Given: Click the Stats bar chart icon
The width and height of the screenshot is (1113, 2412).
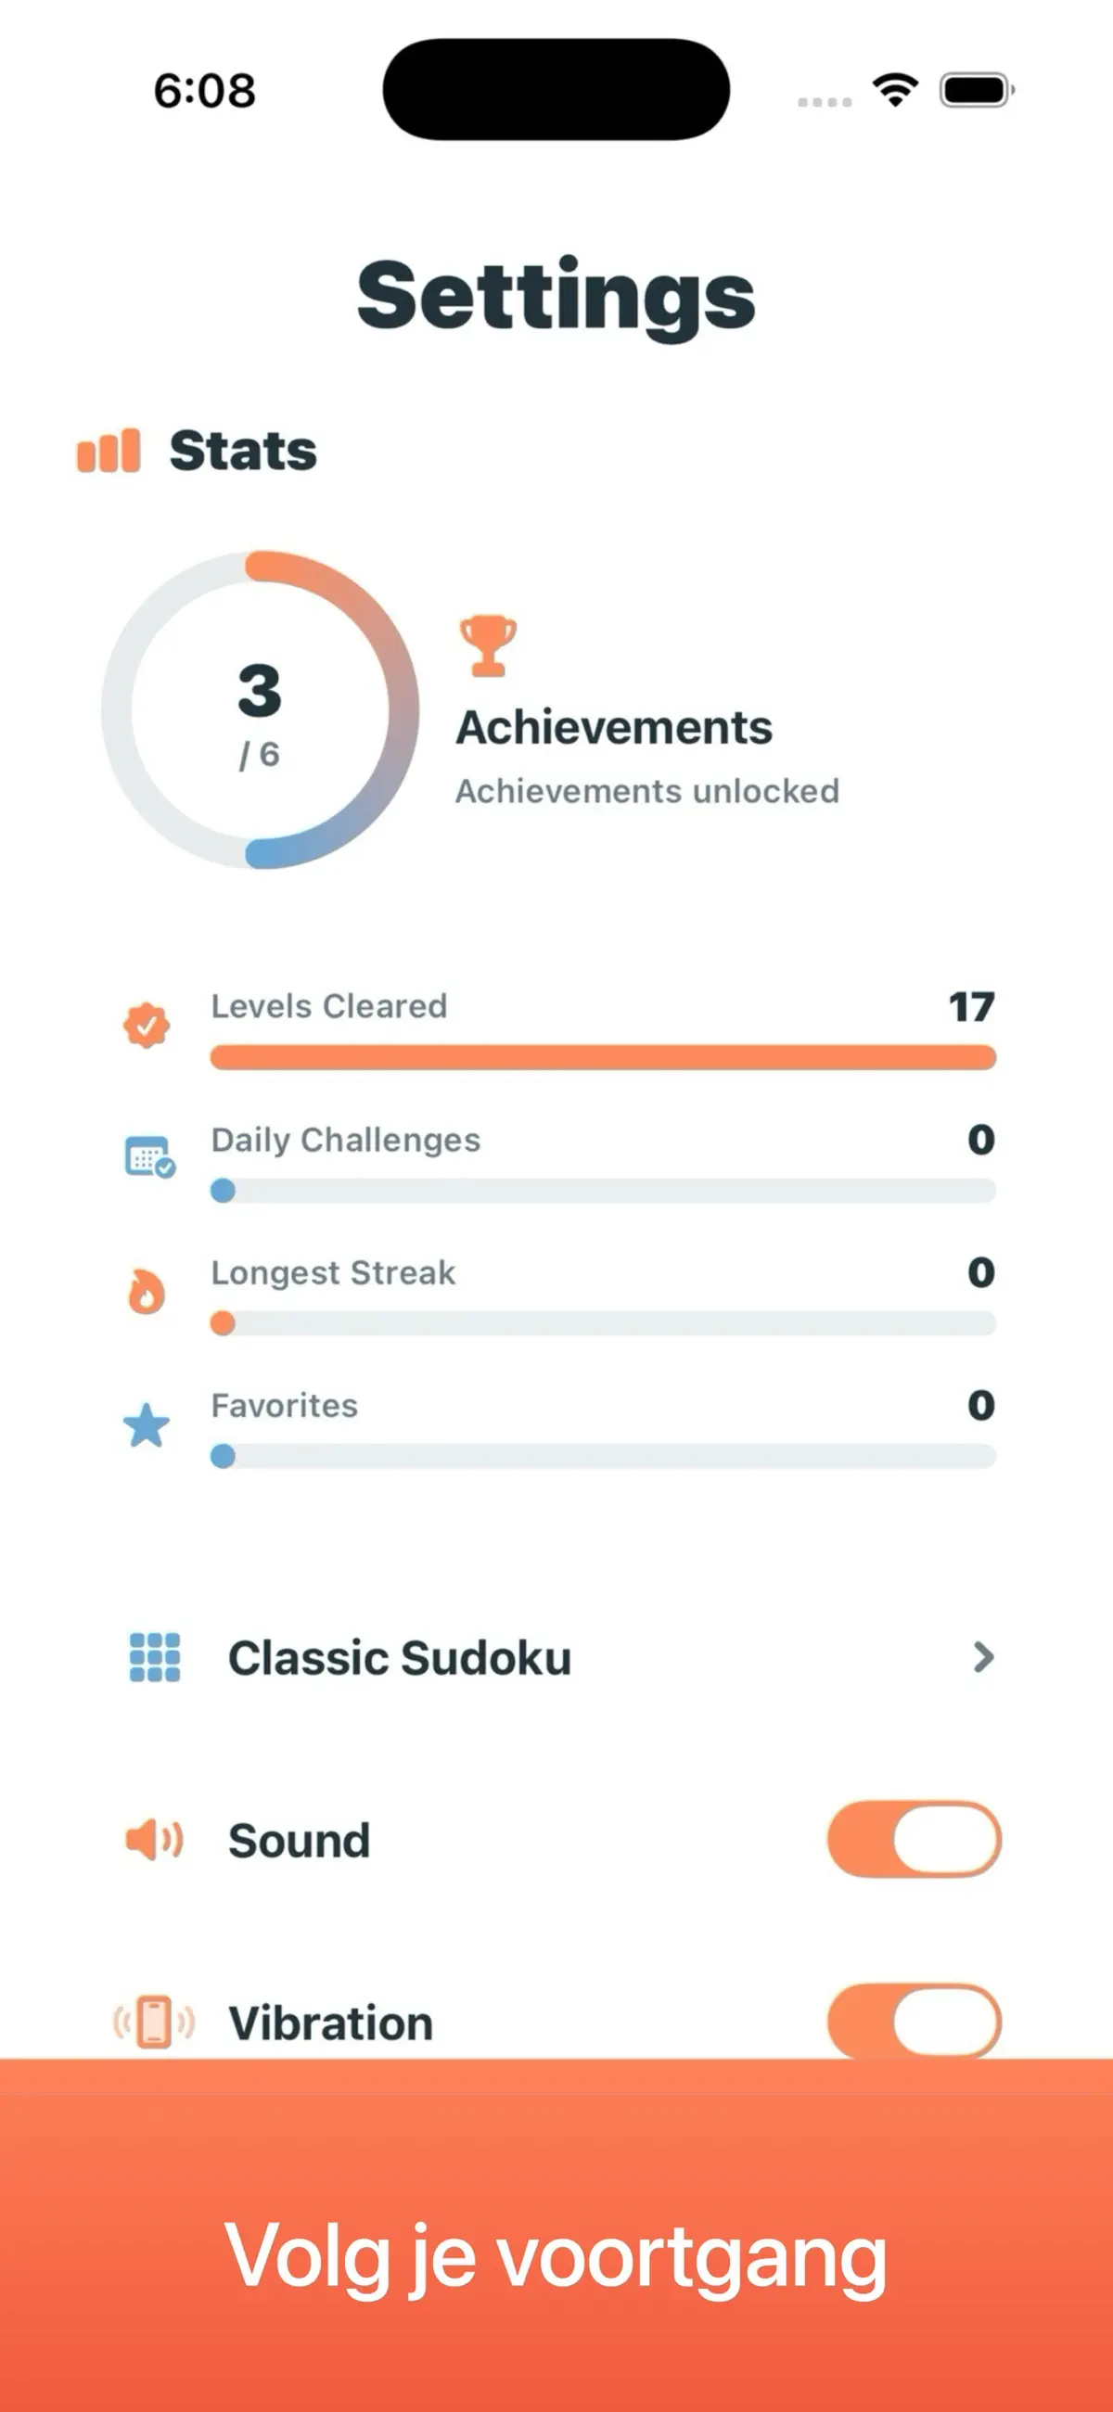Looking at the screenshot, I should [x=109, y=451].
